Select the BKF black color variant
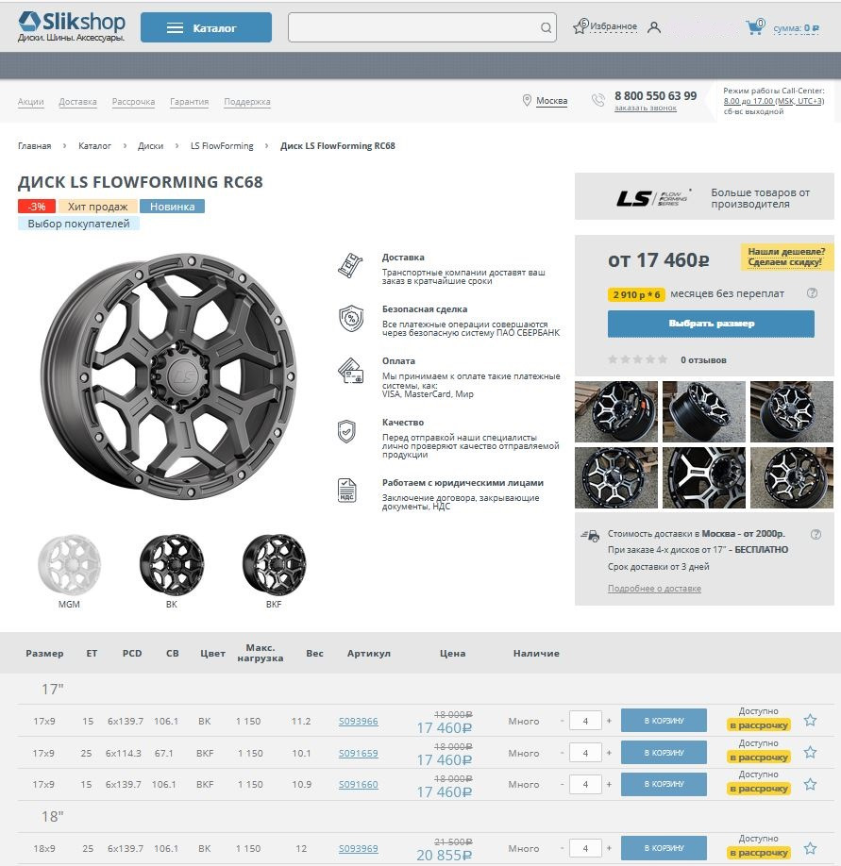This screenshot has width=841, height=866. pyautogui.click(x=273, y=566)
